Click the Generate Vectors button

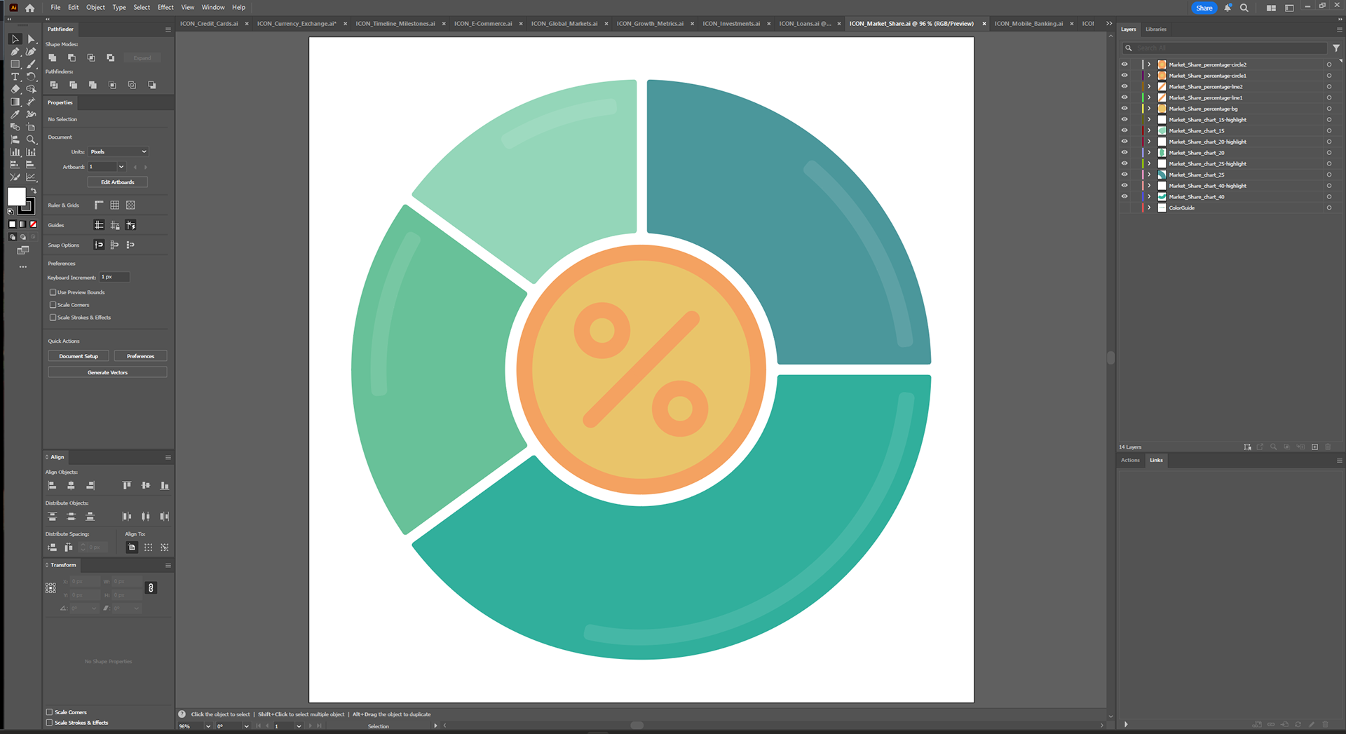[107, 372]
